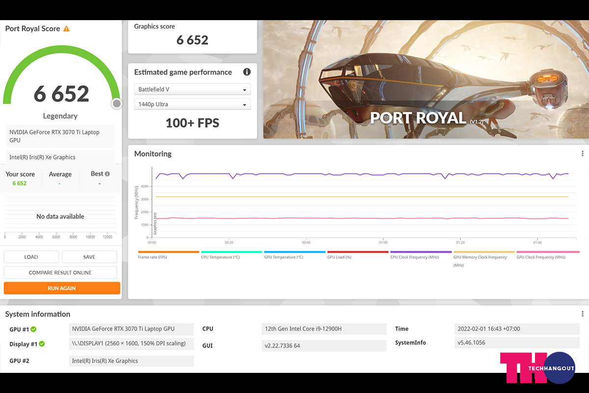Click the green check beside Display #1
The image size is (589, 393).
[x=42, y=344]
